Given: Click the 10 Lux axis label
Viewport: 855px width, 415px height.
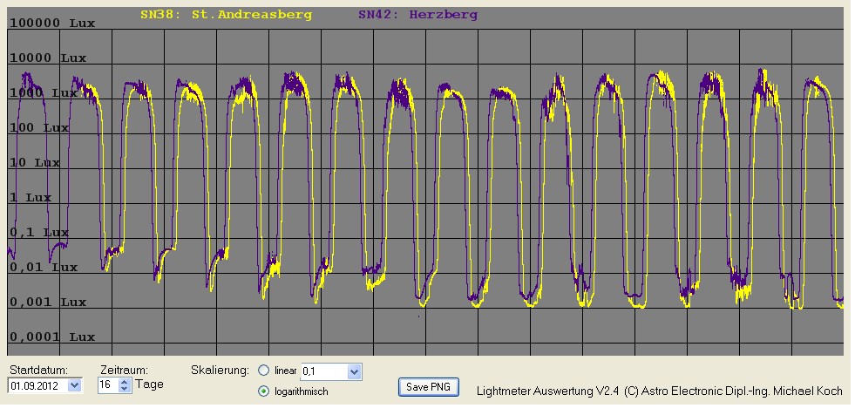Looking at the screenshot, I should pos(35,162).
